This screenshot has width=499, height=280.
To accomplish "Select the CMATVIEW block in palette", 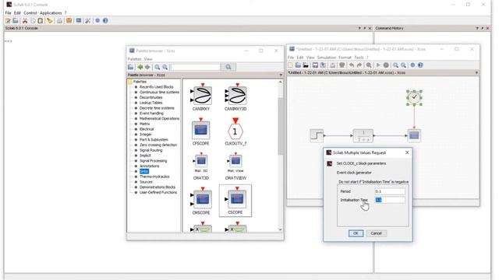I will coord(235,166).
